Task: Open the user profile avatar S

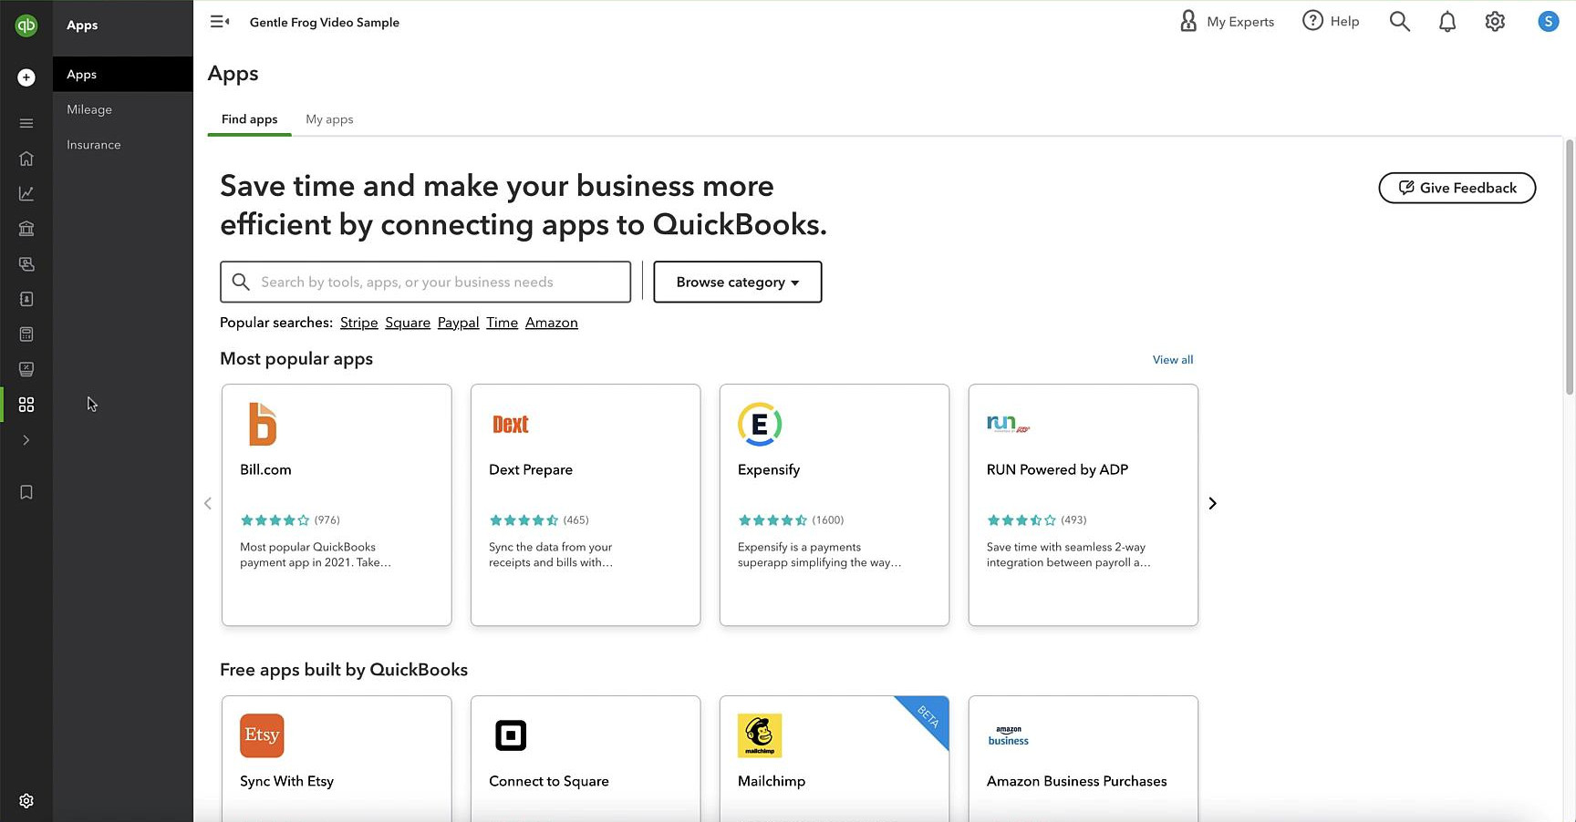Action: [1548, 22]
